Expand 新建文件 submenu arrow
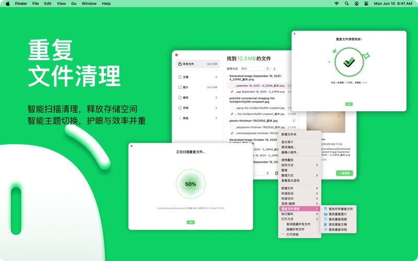418x261 pixels. click(x=317, y=188)
